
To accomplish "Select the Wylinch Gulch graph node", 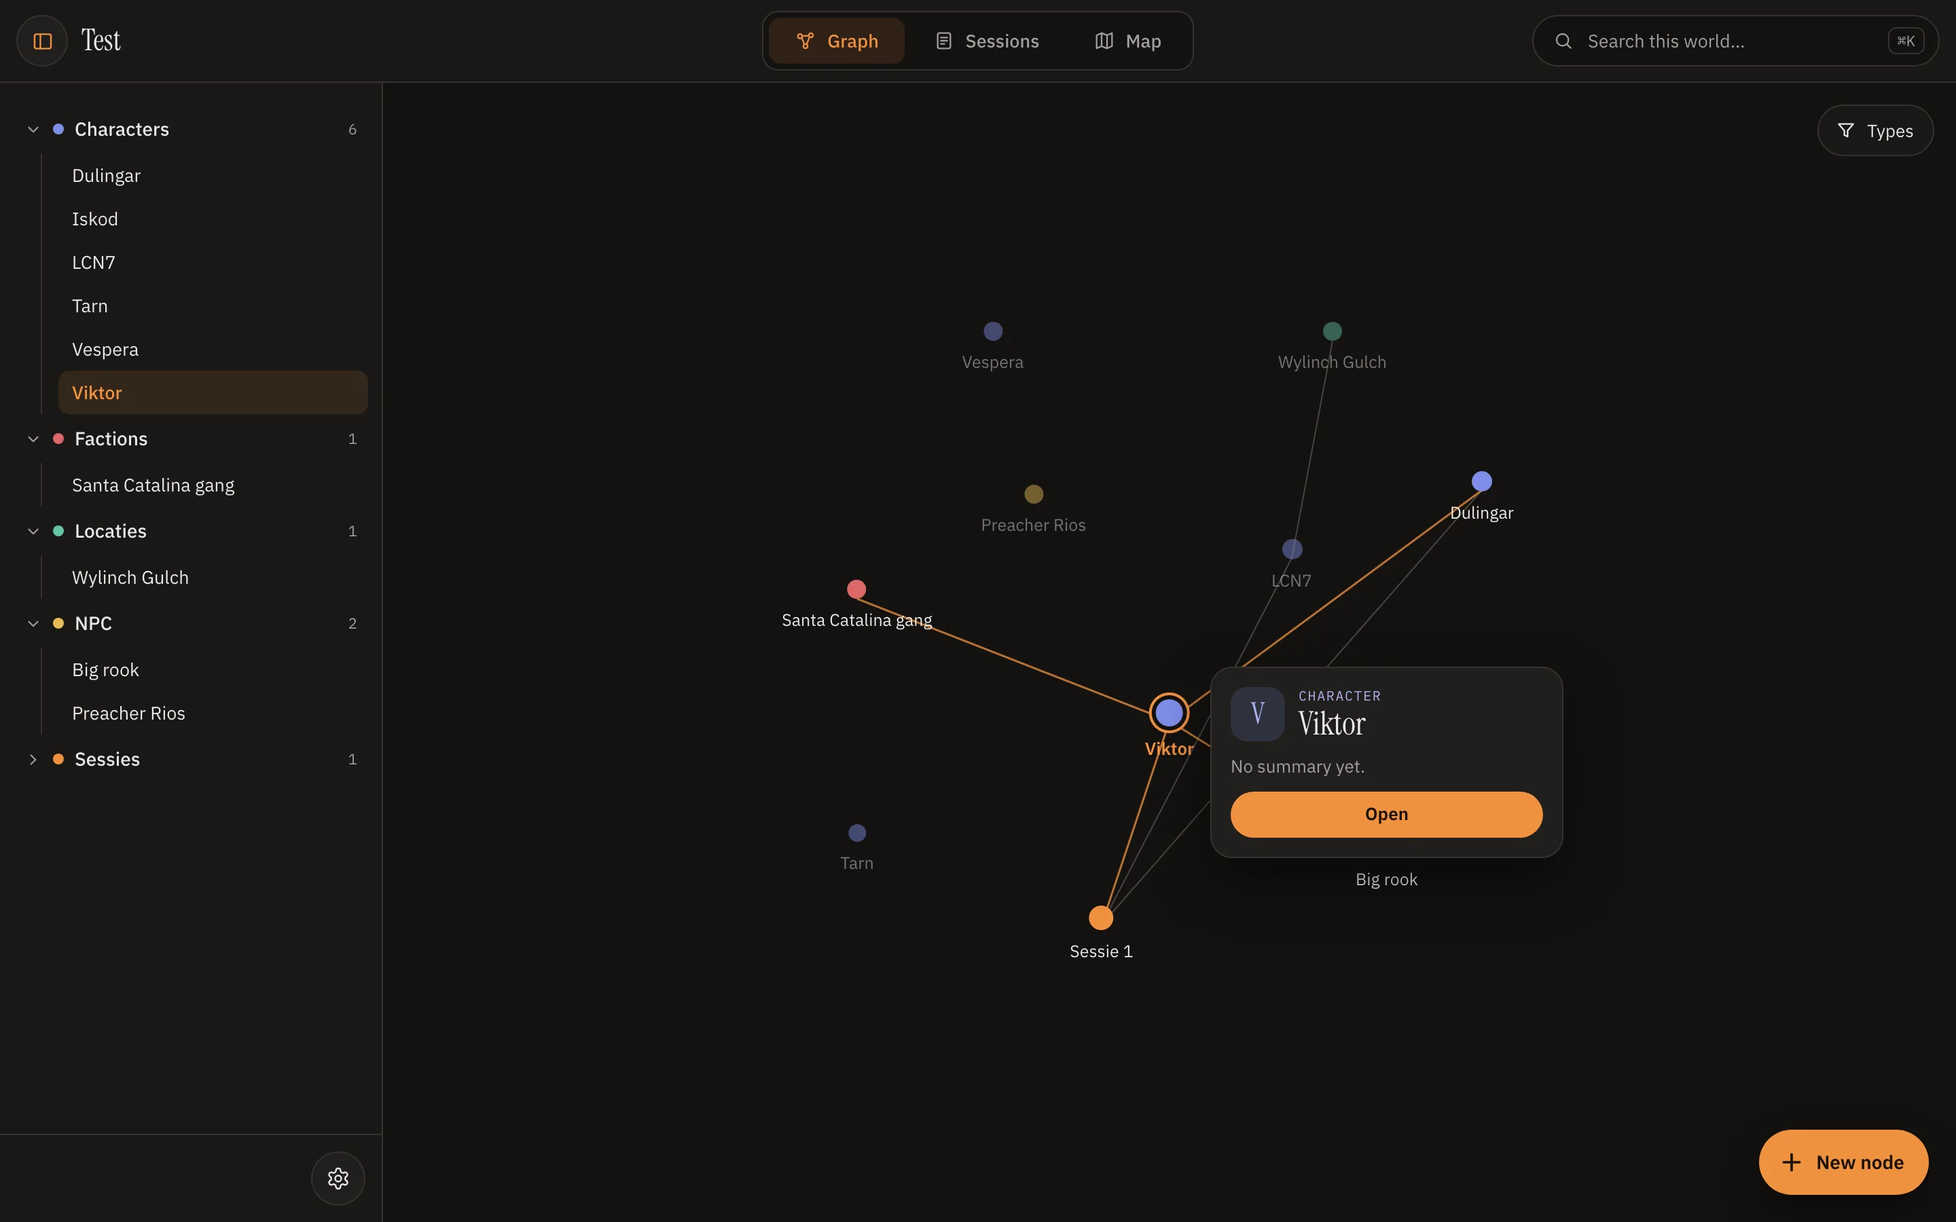I will (x=1333, y=331).
